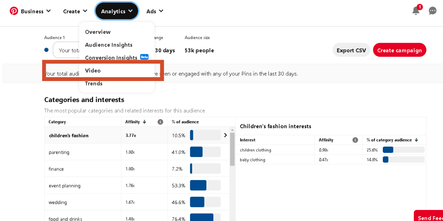Image resolution: width=443 pixels, height=221 pixels.
Task: Click the Export CSV button
Action: coord(351,50)
